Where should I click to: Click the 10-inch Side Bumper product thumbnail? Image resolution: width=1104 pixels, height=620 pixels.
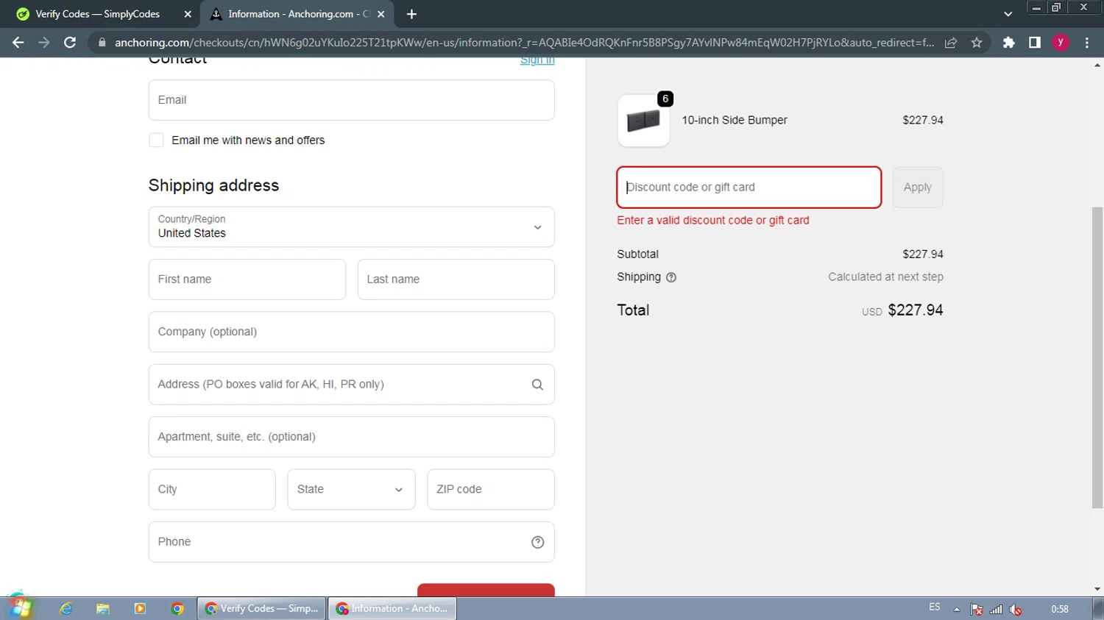tap(644, 121)
